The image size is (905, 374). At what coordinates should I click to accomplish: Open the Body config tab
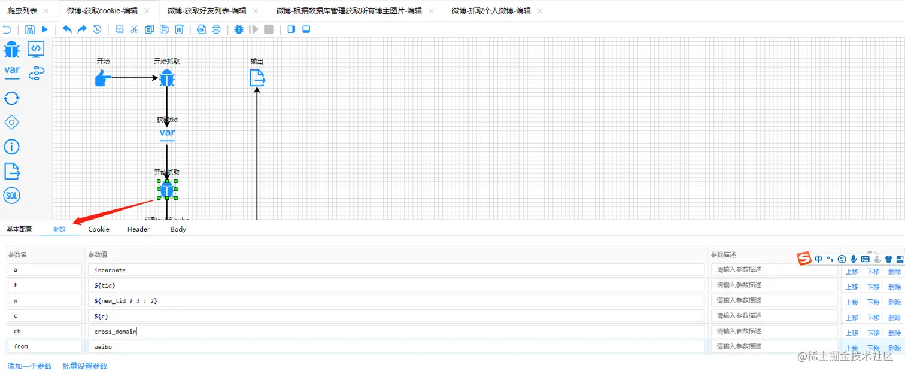click(x=178, y=229)
